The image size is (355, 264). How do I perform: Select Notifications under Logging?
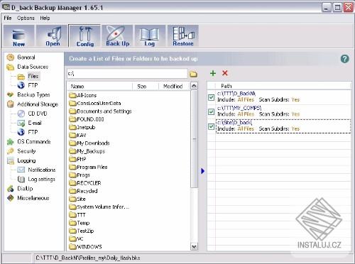pyautogui.click(x=42, y=170)
